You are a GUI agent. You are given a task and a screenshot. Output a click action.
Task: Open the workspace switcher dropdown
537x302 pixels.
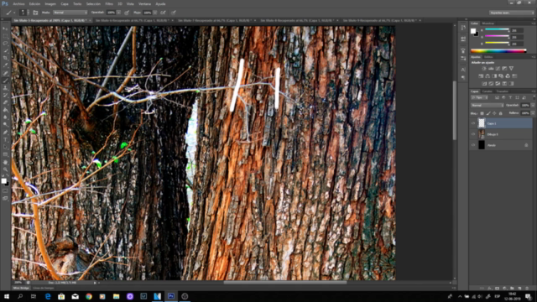(511, 13)
